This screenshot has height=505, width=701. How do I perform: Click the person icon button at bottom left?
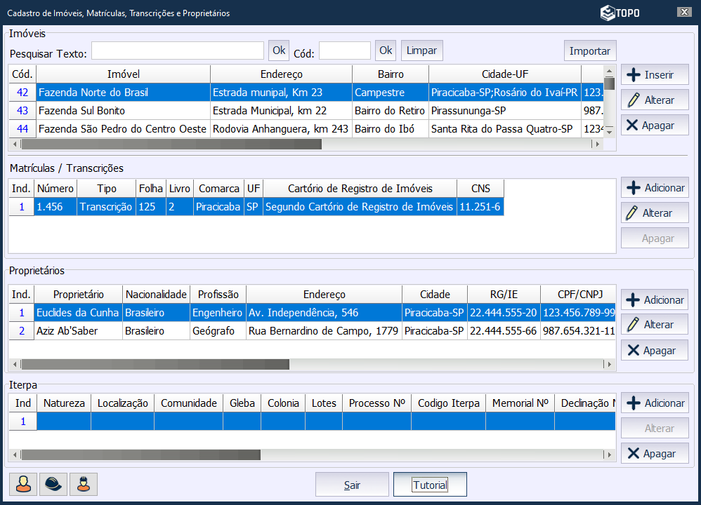pyautogui.click(x=23, y=484)
